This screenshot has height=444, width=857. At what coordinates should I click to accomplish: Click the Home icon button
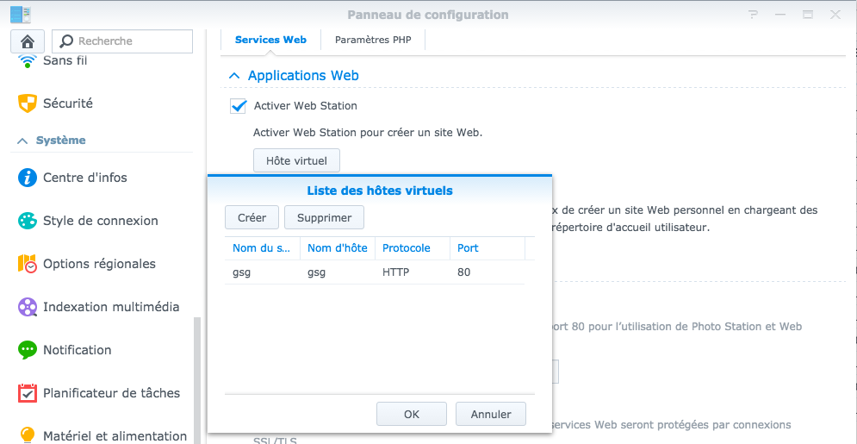pyautogui.click(x=27, y=41)
